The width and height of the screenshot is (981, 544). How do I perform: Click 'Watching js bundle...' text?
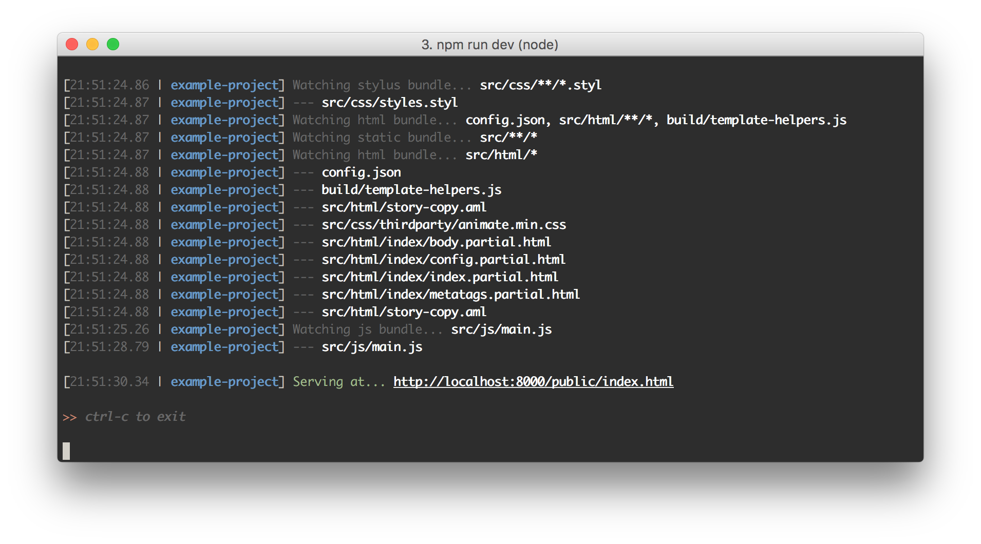coord(367,329)
